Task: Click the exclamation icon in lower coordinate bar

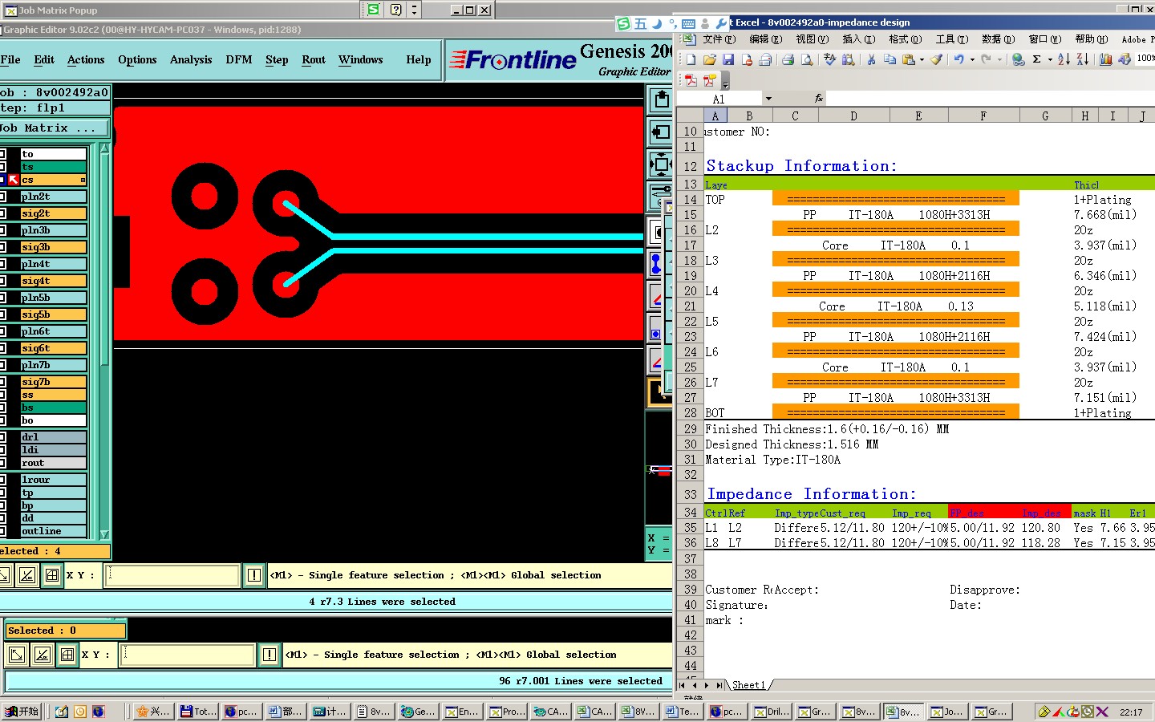Action: click(x=269, y=655)
